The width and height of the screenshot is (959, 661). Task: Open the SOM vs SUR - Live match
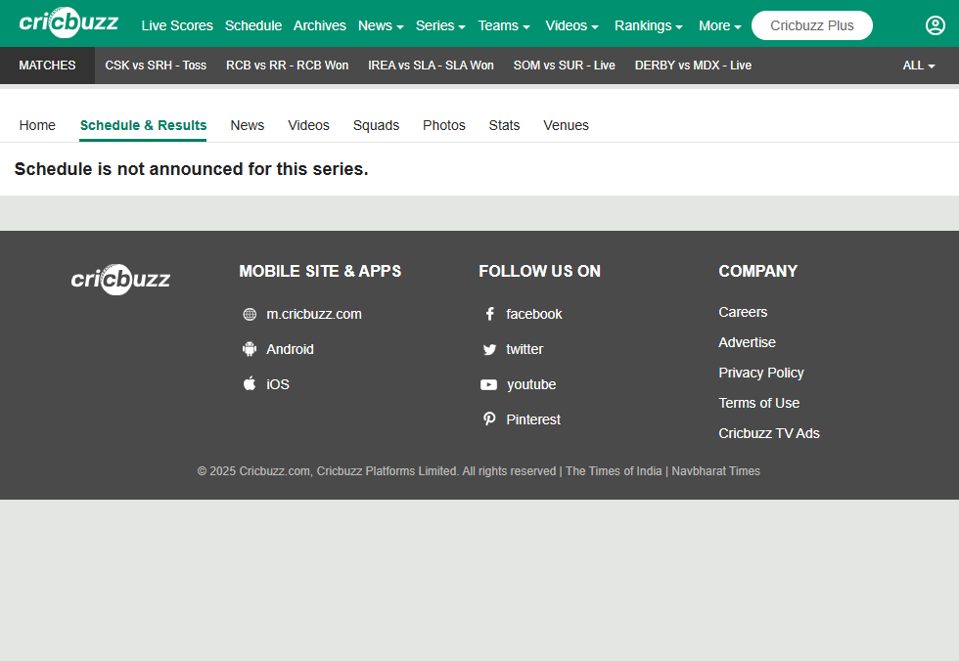click(564, 66)
